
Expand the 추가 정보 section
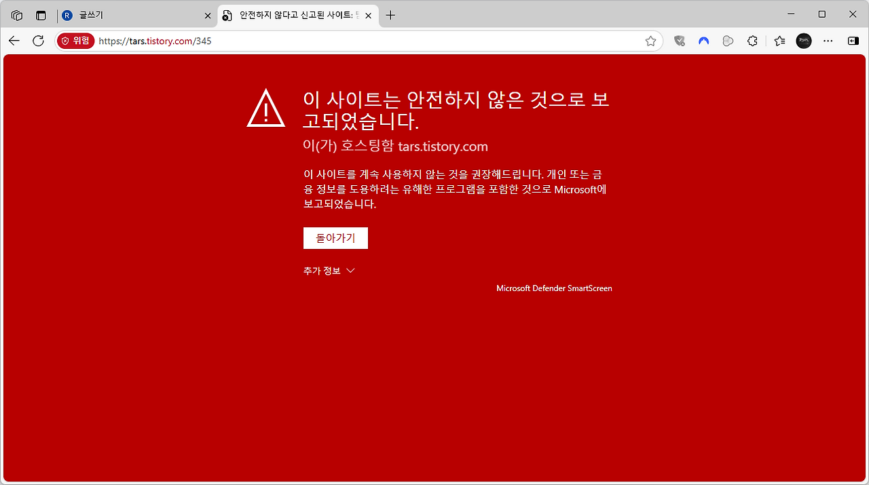tap(329, 271)
